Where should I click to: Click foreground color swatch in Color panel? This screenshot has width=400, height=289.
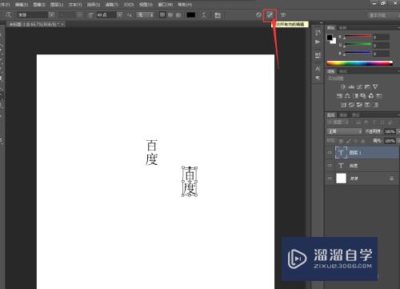pos(330,38)
